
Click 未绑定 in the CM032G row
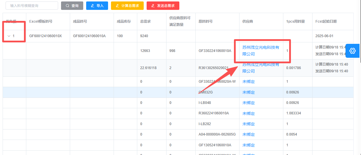point(249,92)
